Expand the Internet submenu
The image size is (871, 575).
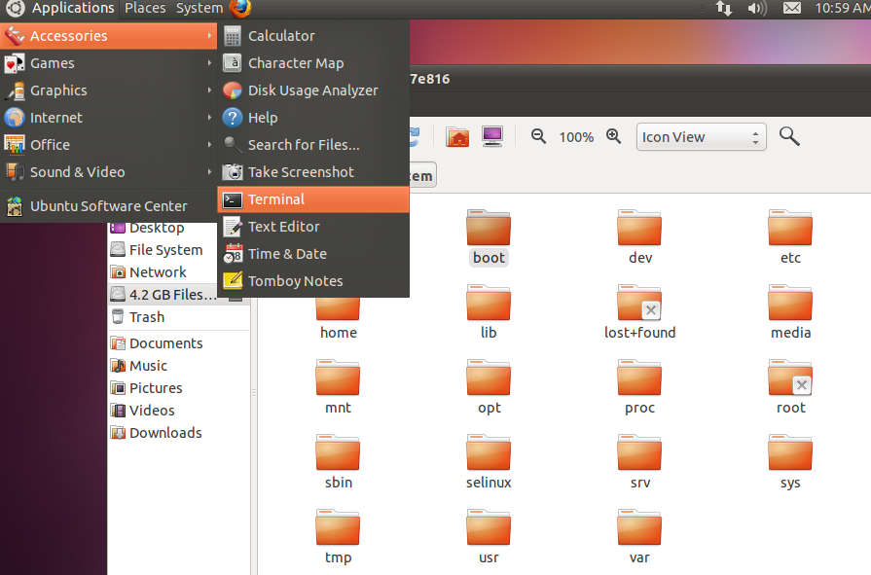tap(108, 117)
